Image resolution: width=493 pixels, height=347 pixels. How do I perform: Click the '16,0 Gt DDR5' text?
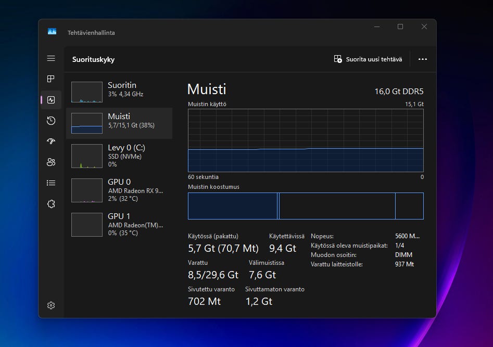point(399,92)
